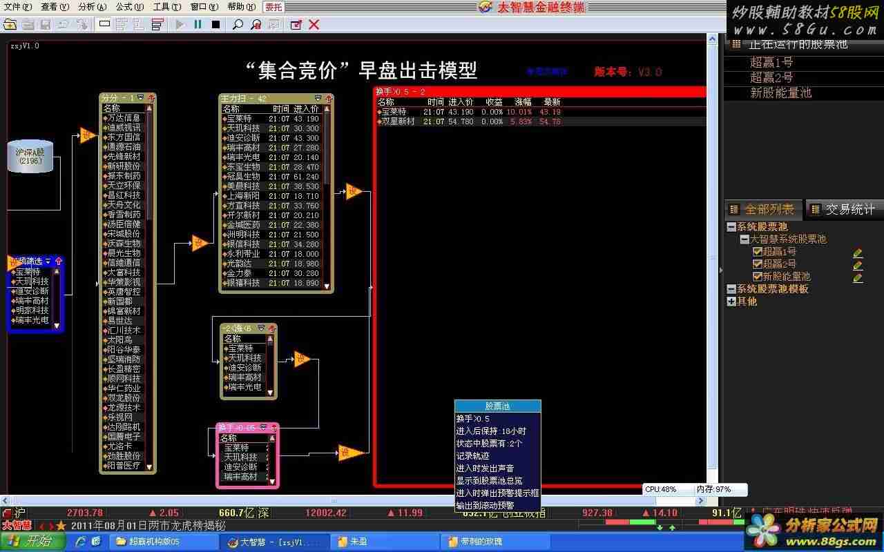Click the 委托 button in the menu bar
Viewport: 884px width, 552px height.
pyautogui.click(x=273, y=7)
